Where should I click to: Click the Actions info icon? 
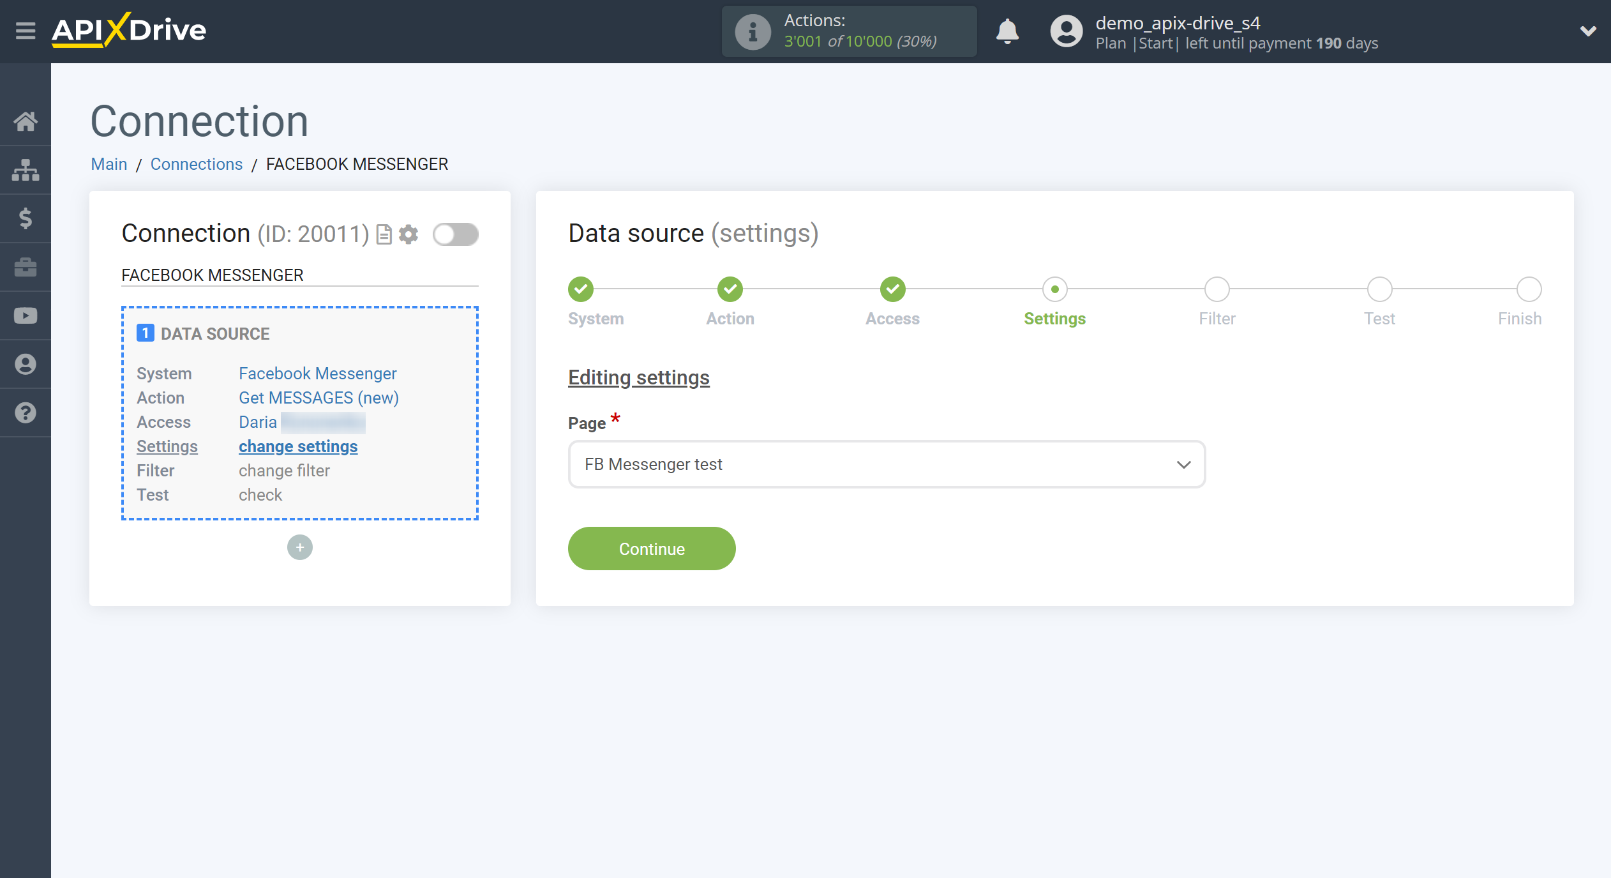(x=753, y=31)
